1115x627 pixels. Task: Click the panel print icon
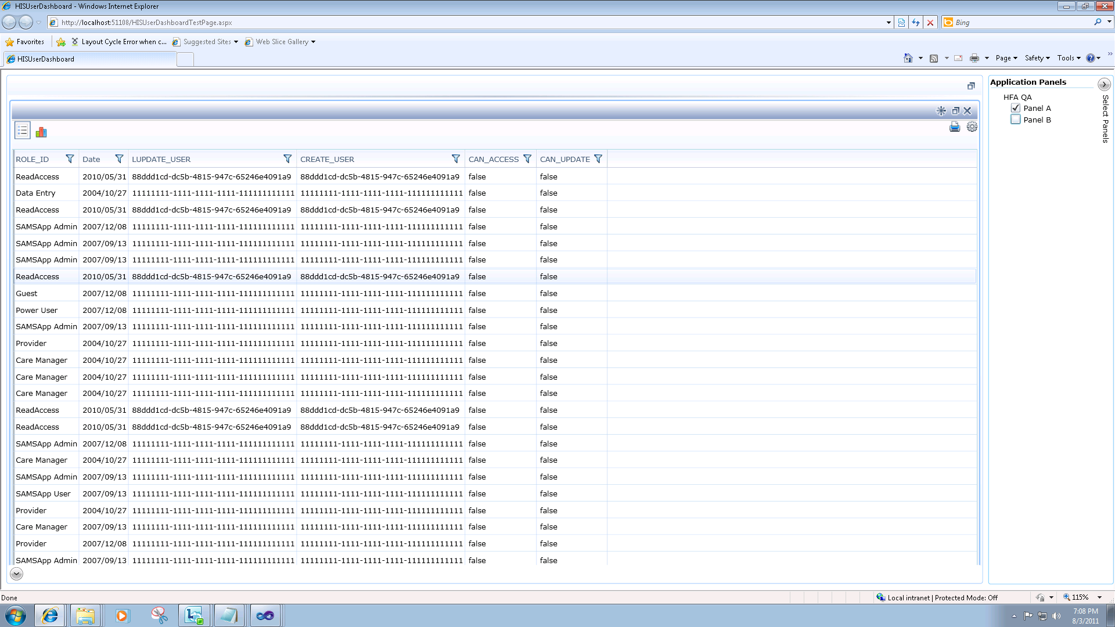pos(954,127)
